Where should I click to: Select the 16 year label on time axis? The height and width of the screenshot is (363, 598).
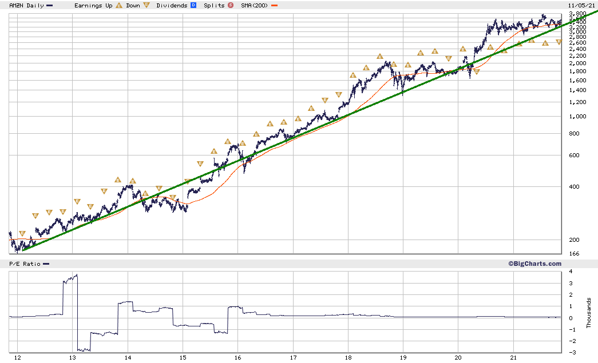[237, 358]
